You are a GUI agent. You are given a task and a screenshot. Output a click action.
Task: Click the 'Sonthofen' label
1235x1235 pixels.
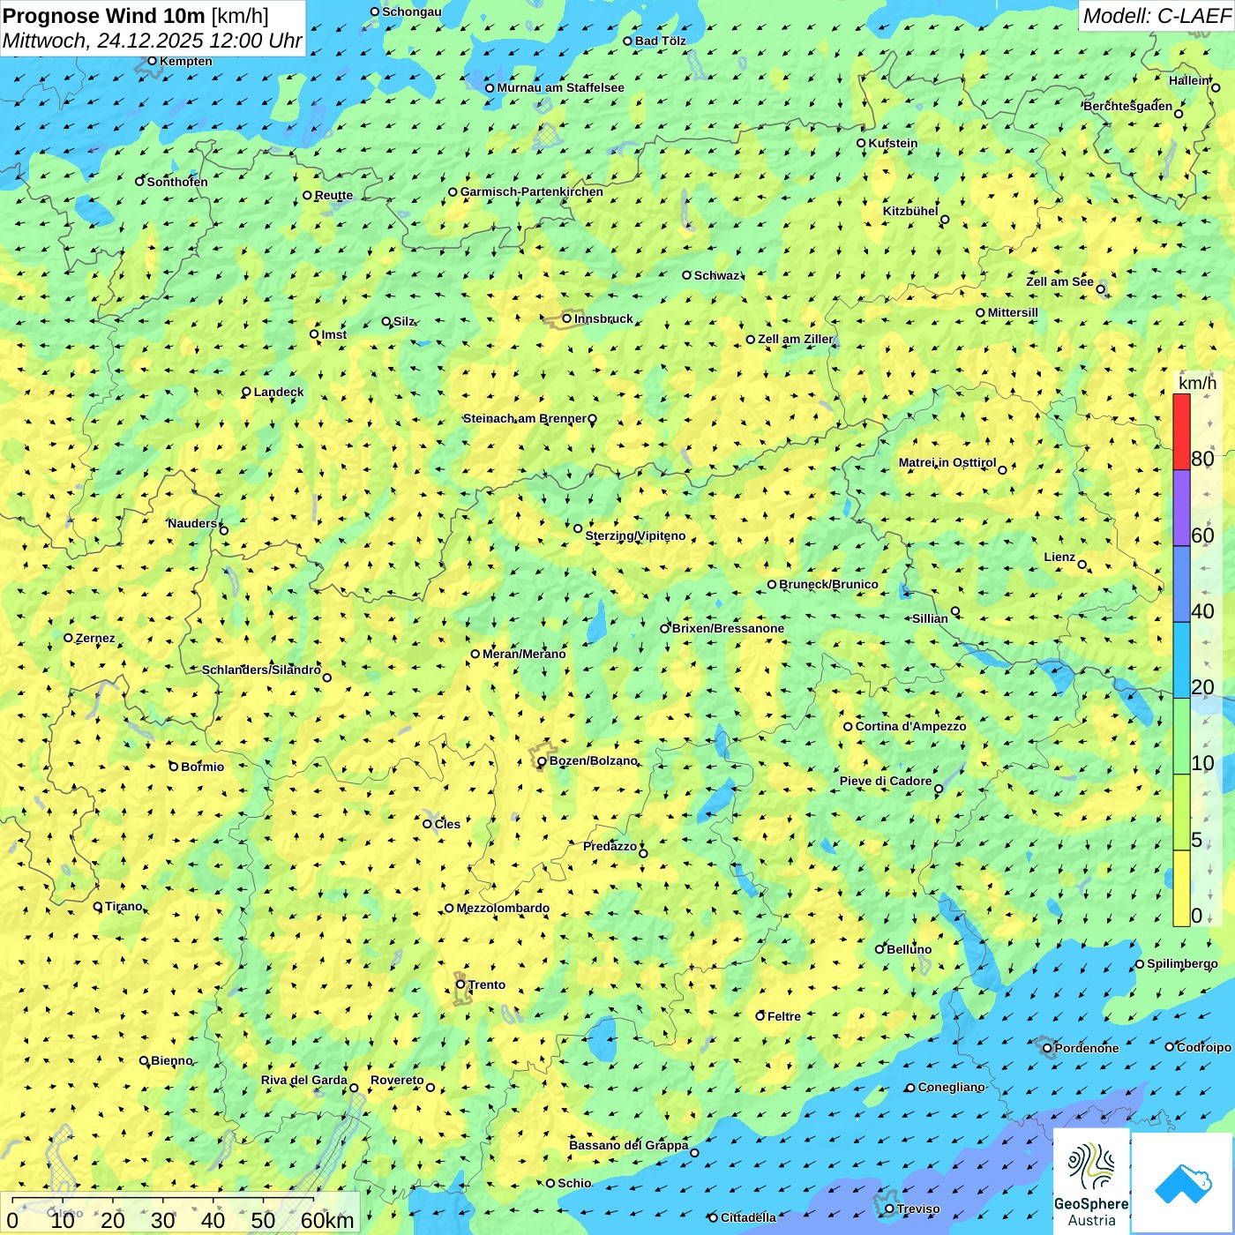point(177,182)
